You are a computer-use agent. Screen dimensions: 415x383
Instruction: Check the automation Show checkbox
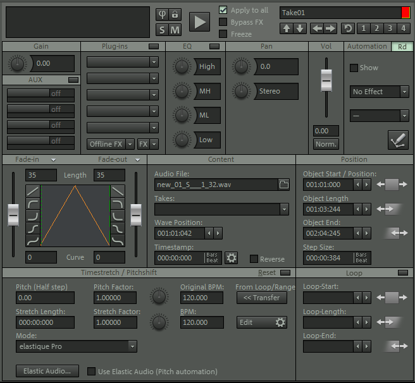354,68
